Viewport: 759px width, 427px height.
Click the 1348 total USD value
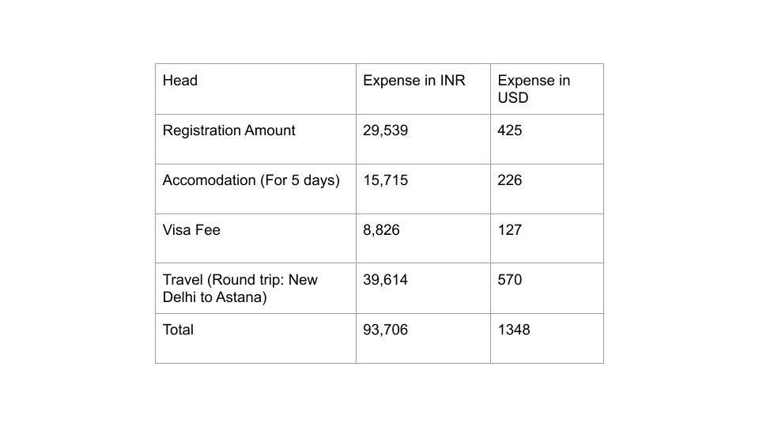[x=514, y=330]
